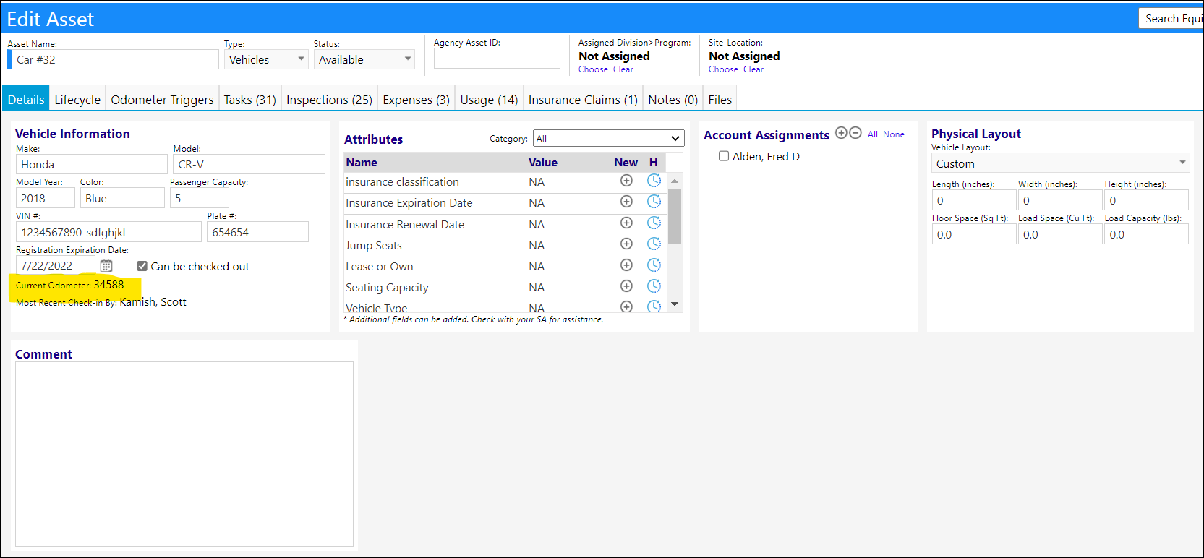1204x558 pixels.
Task: Open the Vehicle Layout dropdown
Action: point(1060,163)
